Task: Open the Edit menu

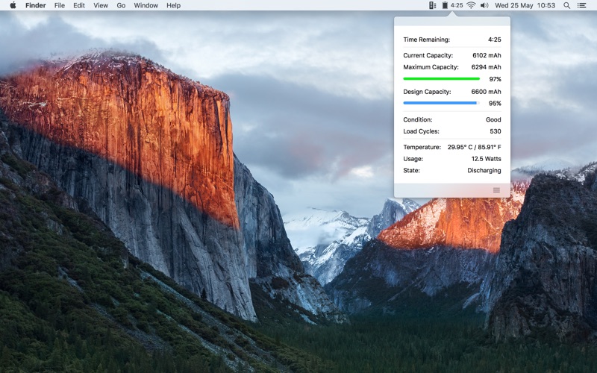Action: pyautogui.click(x=79, y=5)
